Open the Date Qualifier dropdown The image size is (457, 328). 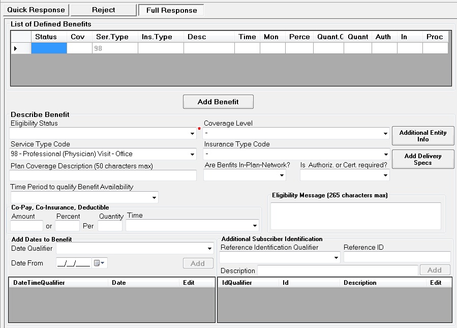point(209,249)
